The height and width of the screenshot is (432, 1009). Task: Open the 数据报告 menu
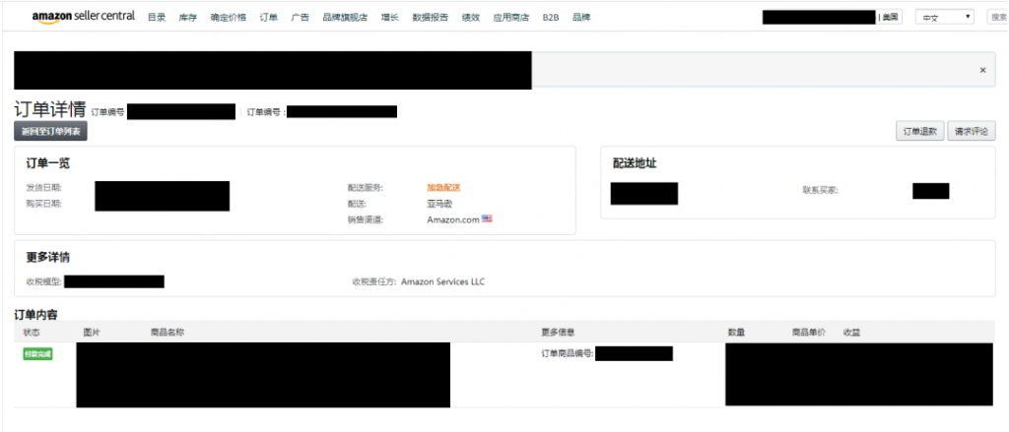pos(431,18)
